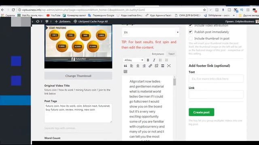This screenshot has width=259, height=145.
Task: Align editor text left
Action: pos(132,66)
